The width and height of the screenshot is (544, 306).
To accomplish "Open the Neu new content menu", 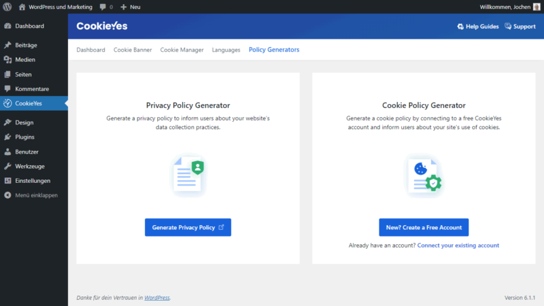I will (x=130, y=7).
